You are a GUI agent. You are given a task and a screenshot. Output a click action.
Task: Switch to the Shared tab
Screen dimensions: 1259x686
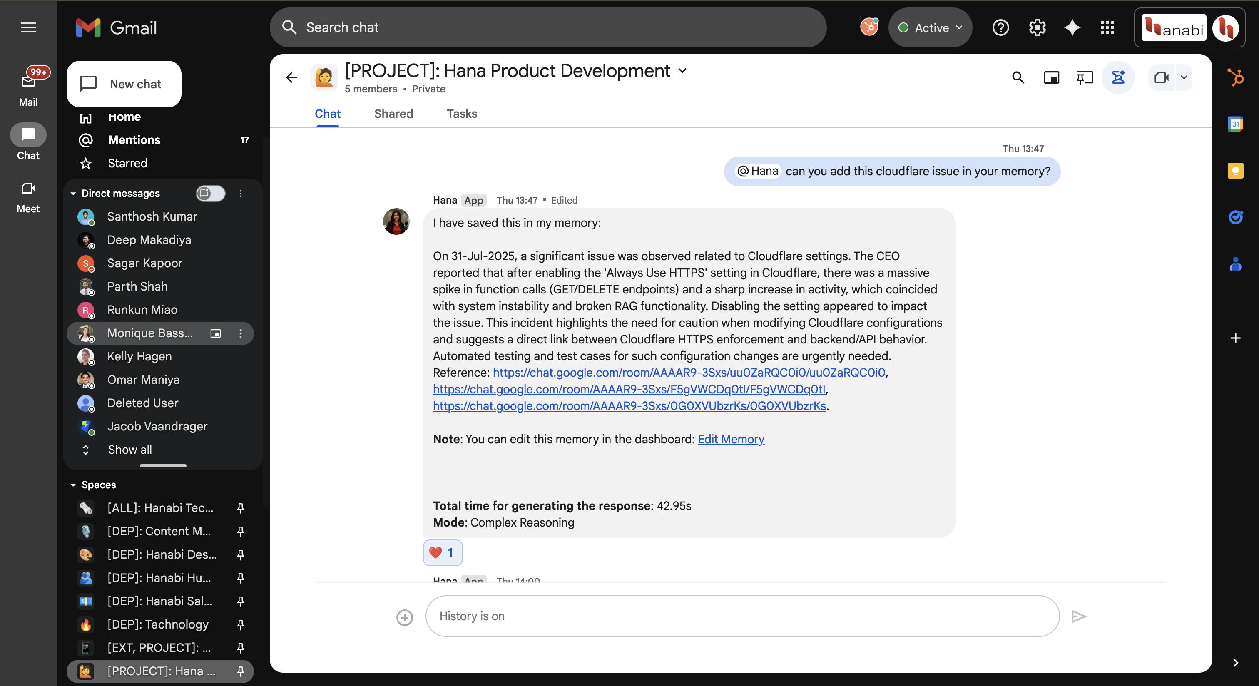click(393, 113)
